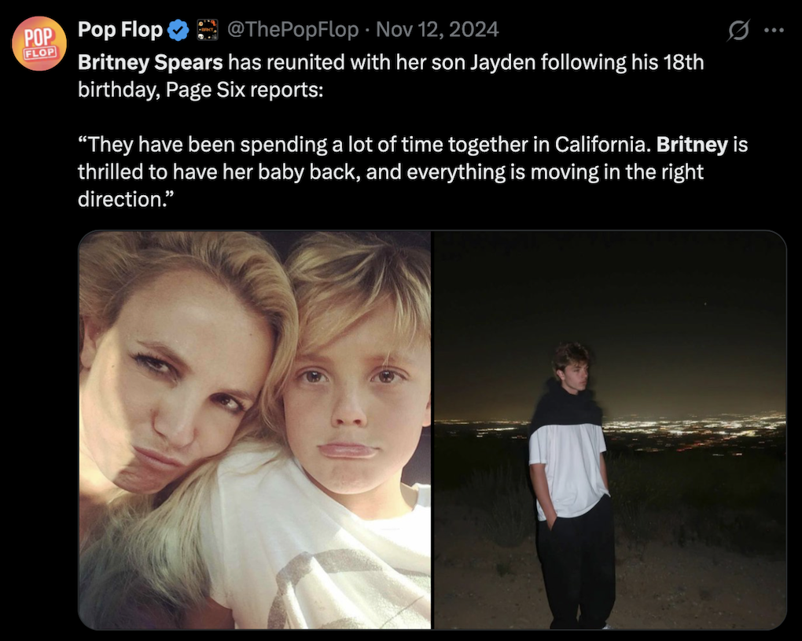
Task: Open the right nighttime photo thumbnail
Action: pyautogui.click(x=610, y=429)
